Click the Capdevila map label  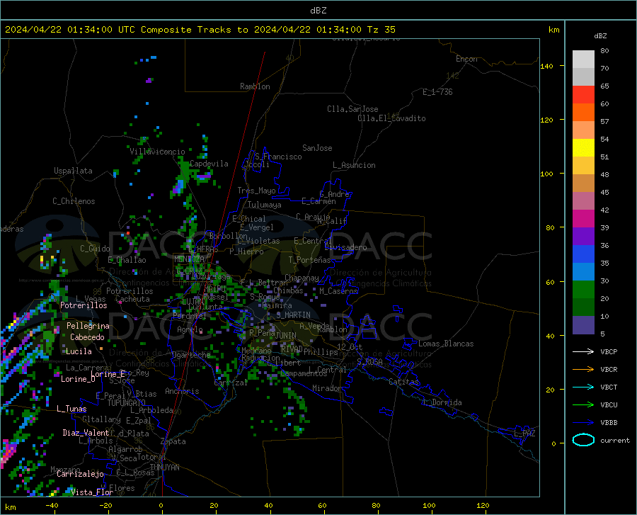tap(209, 164)
